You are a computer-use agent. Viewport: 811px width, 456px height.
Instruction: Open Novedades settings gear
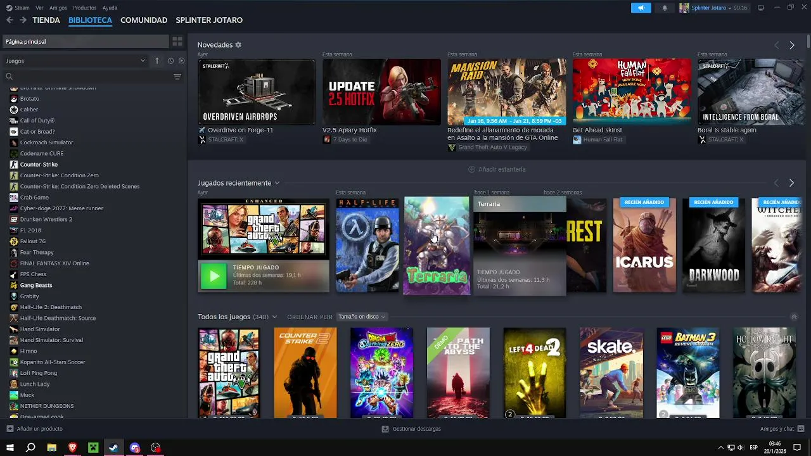coord(238,45)
